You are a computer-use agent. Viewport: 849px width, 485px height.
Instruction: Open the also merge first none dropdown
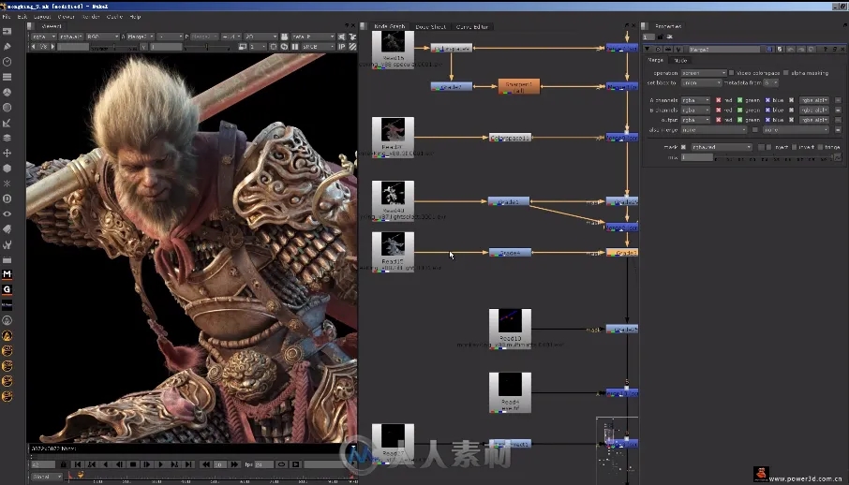[x=714, y=130]
